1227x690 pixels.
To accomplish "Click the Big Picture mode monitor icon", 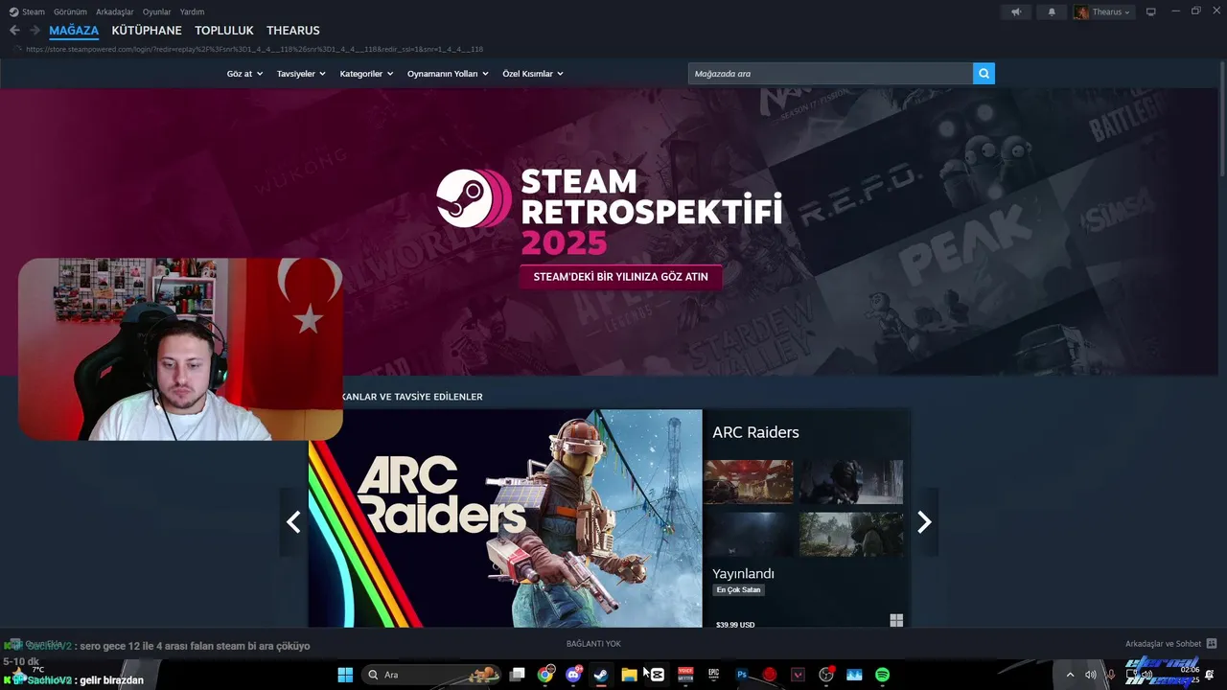I will pos(1150,11).
